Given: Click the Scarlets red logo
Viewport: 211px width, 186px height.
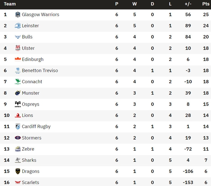Looking at the screenshot, I should coord(18,182).
